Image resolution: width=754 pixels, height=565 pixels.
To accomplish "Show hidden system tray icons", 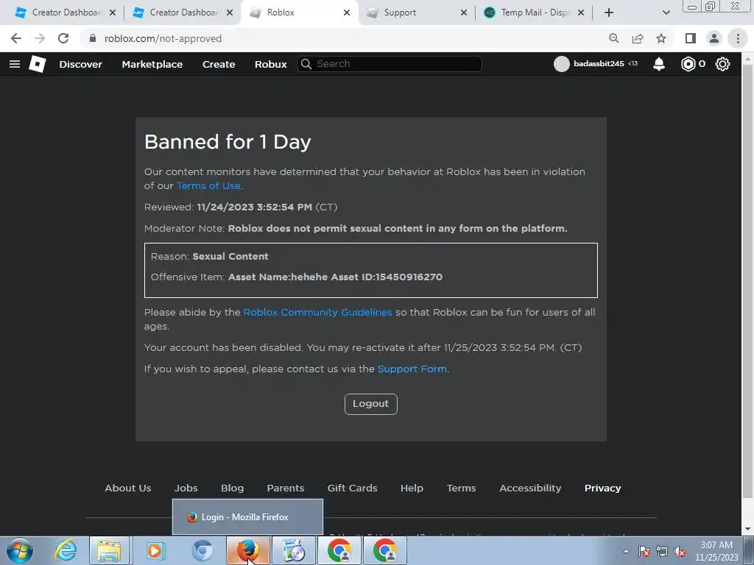I will (626, 551).
